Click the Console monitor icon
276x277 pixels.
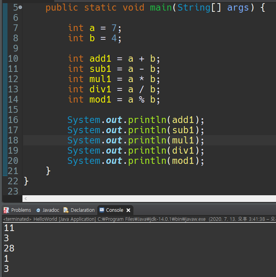102,210
